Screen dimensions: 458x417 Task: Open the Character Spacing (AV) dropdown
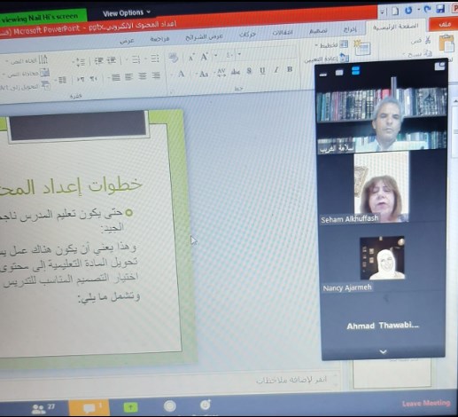pos(221,73)
